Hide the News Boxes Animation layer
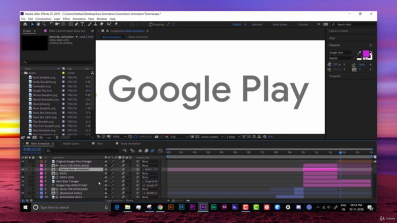 click(x=22, y=169)
